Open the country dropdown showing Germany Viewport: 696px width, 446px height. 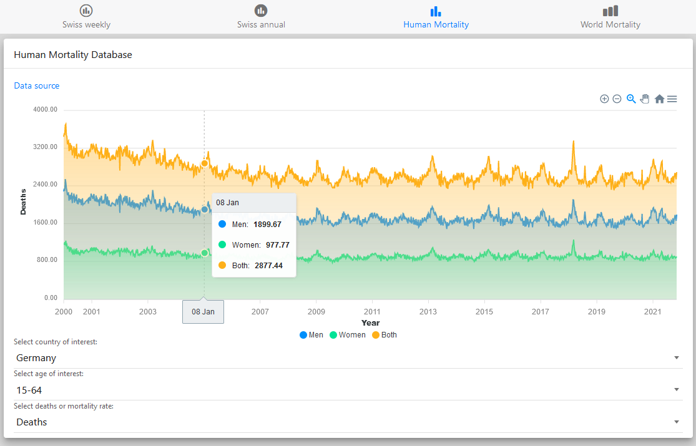[x=348, y=358]
